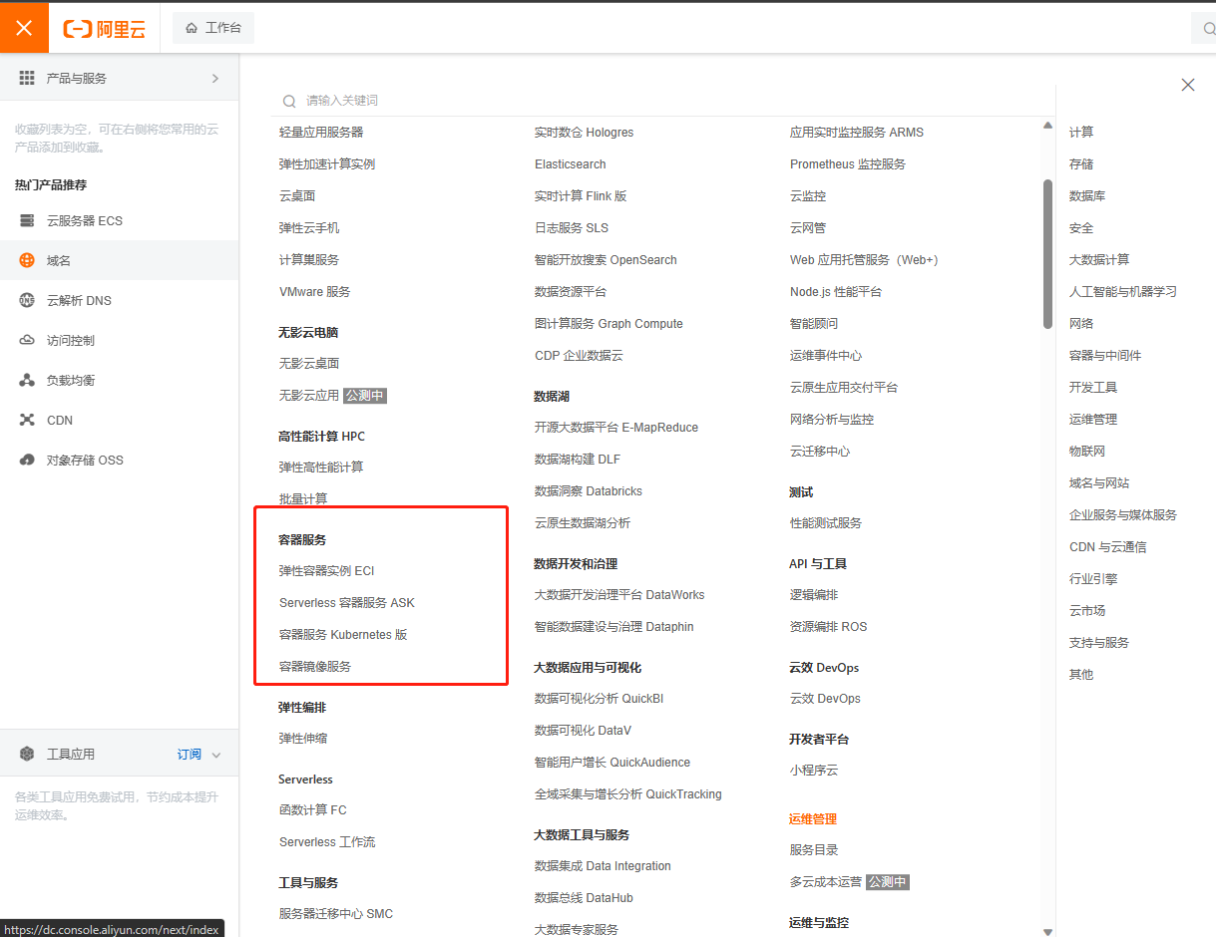This screenshot has height=937, width=1216.
Task: Open VMware 服务
Action: point(315,291)
